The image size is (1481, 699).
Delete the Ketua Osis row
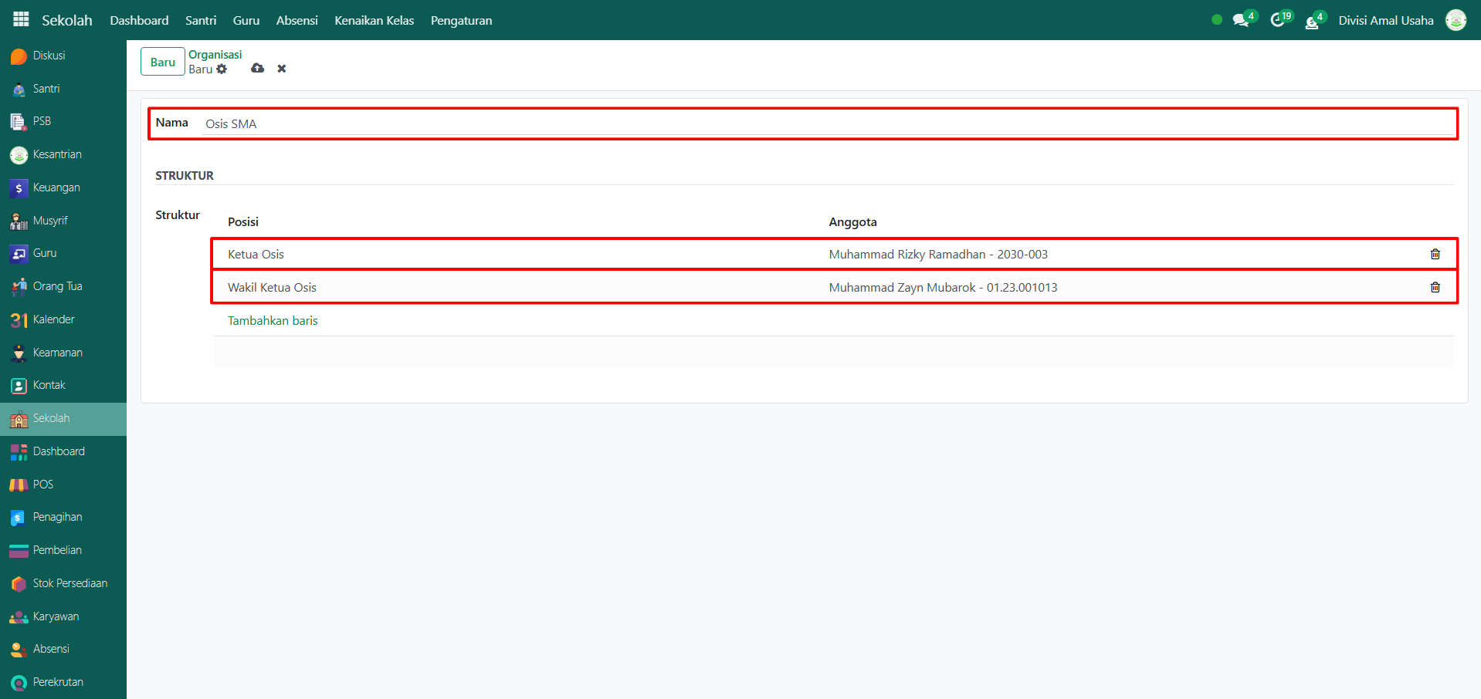tap(1435, 255)
